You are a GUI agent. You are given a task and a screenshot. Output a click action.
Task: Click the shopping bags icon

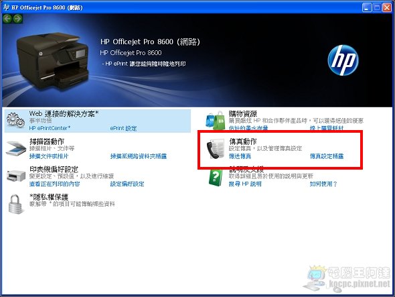[216, 121]
